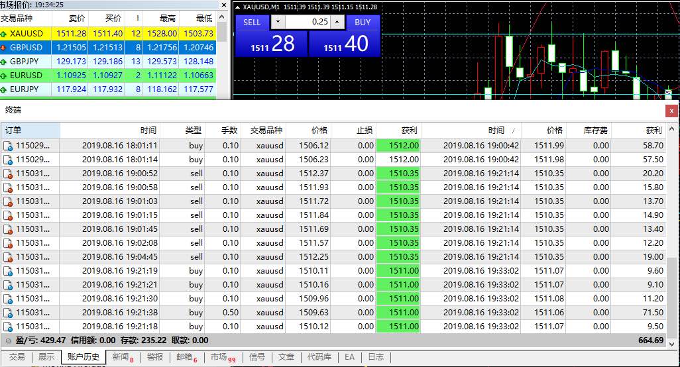The height and width of the screenshot is (367, 680).
Task: Click the EURJPY arrow icon in market watch
Action: [x=3, y=89]
